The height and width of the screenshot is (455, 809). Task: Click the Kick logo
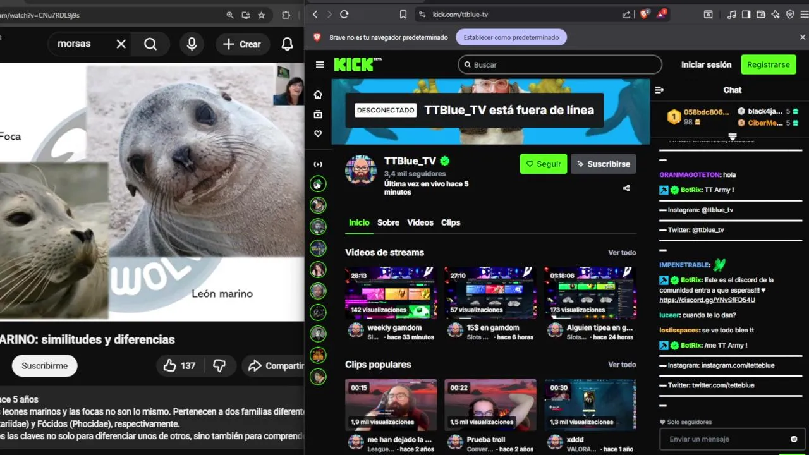pyautogui.click(x=358, y=64)
